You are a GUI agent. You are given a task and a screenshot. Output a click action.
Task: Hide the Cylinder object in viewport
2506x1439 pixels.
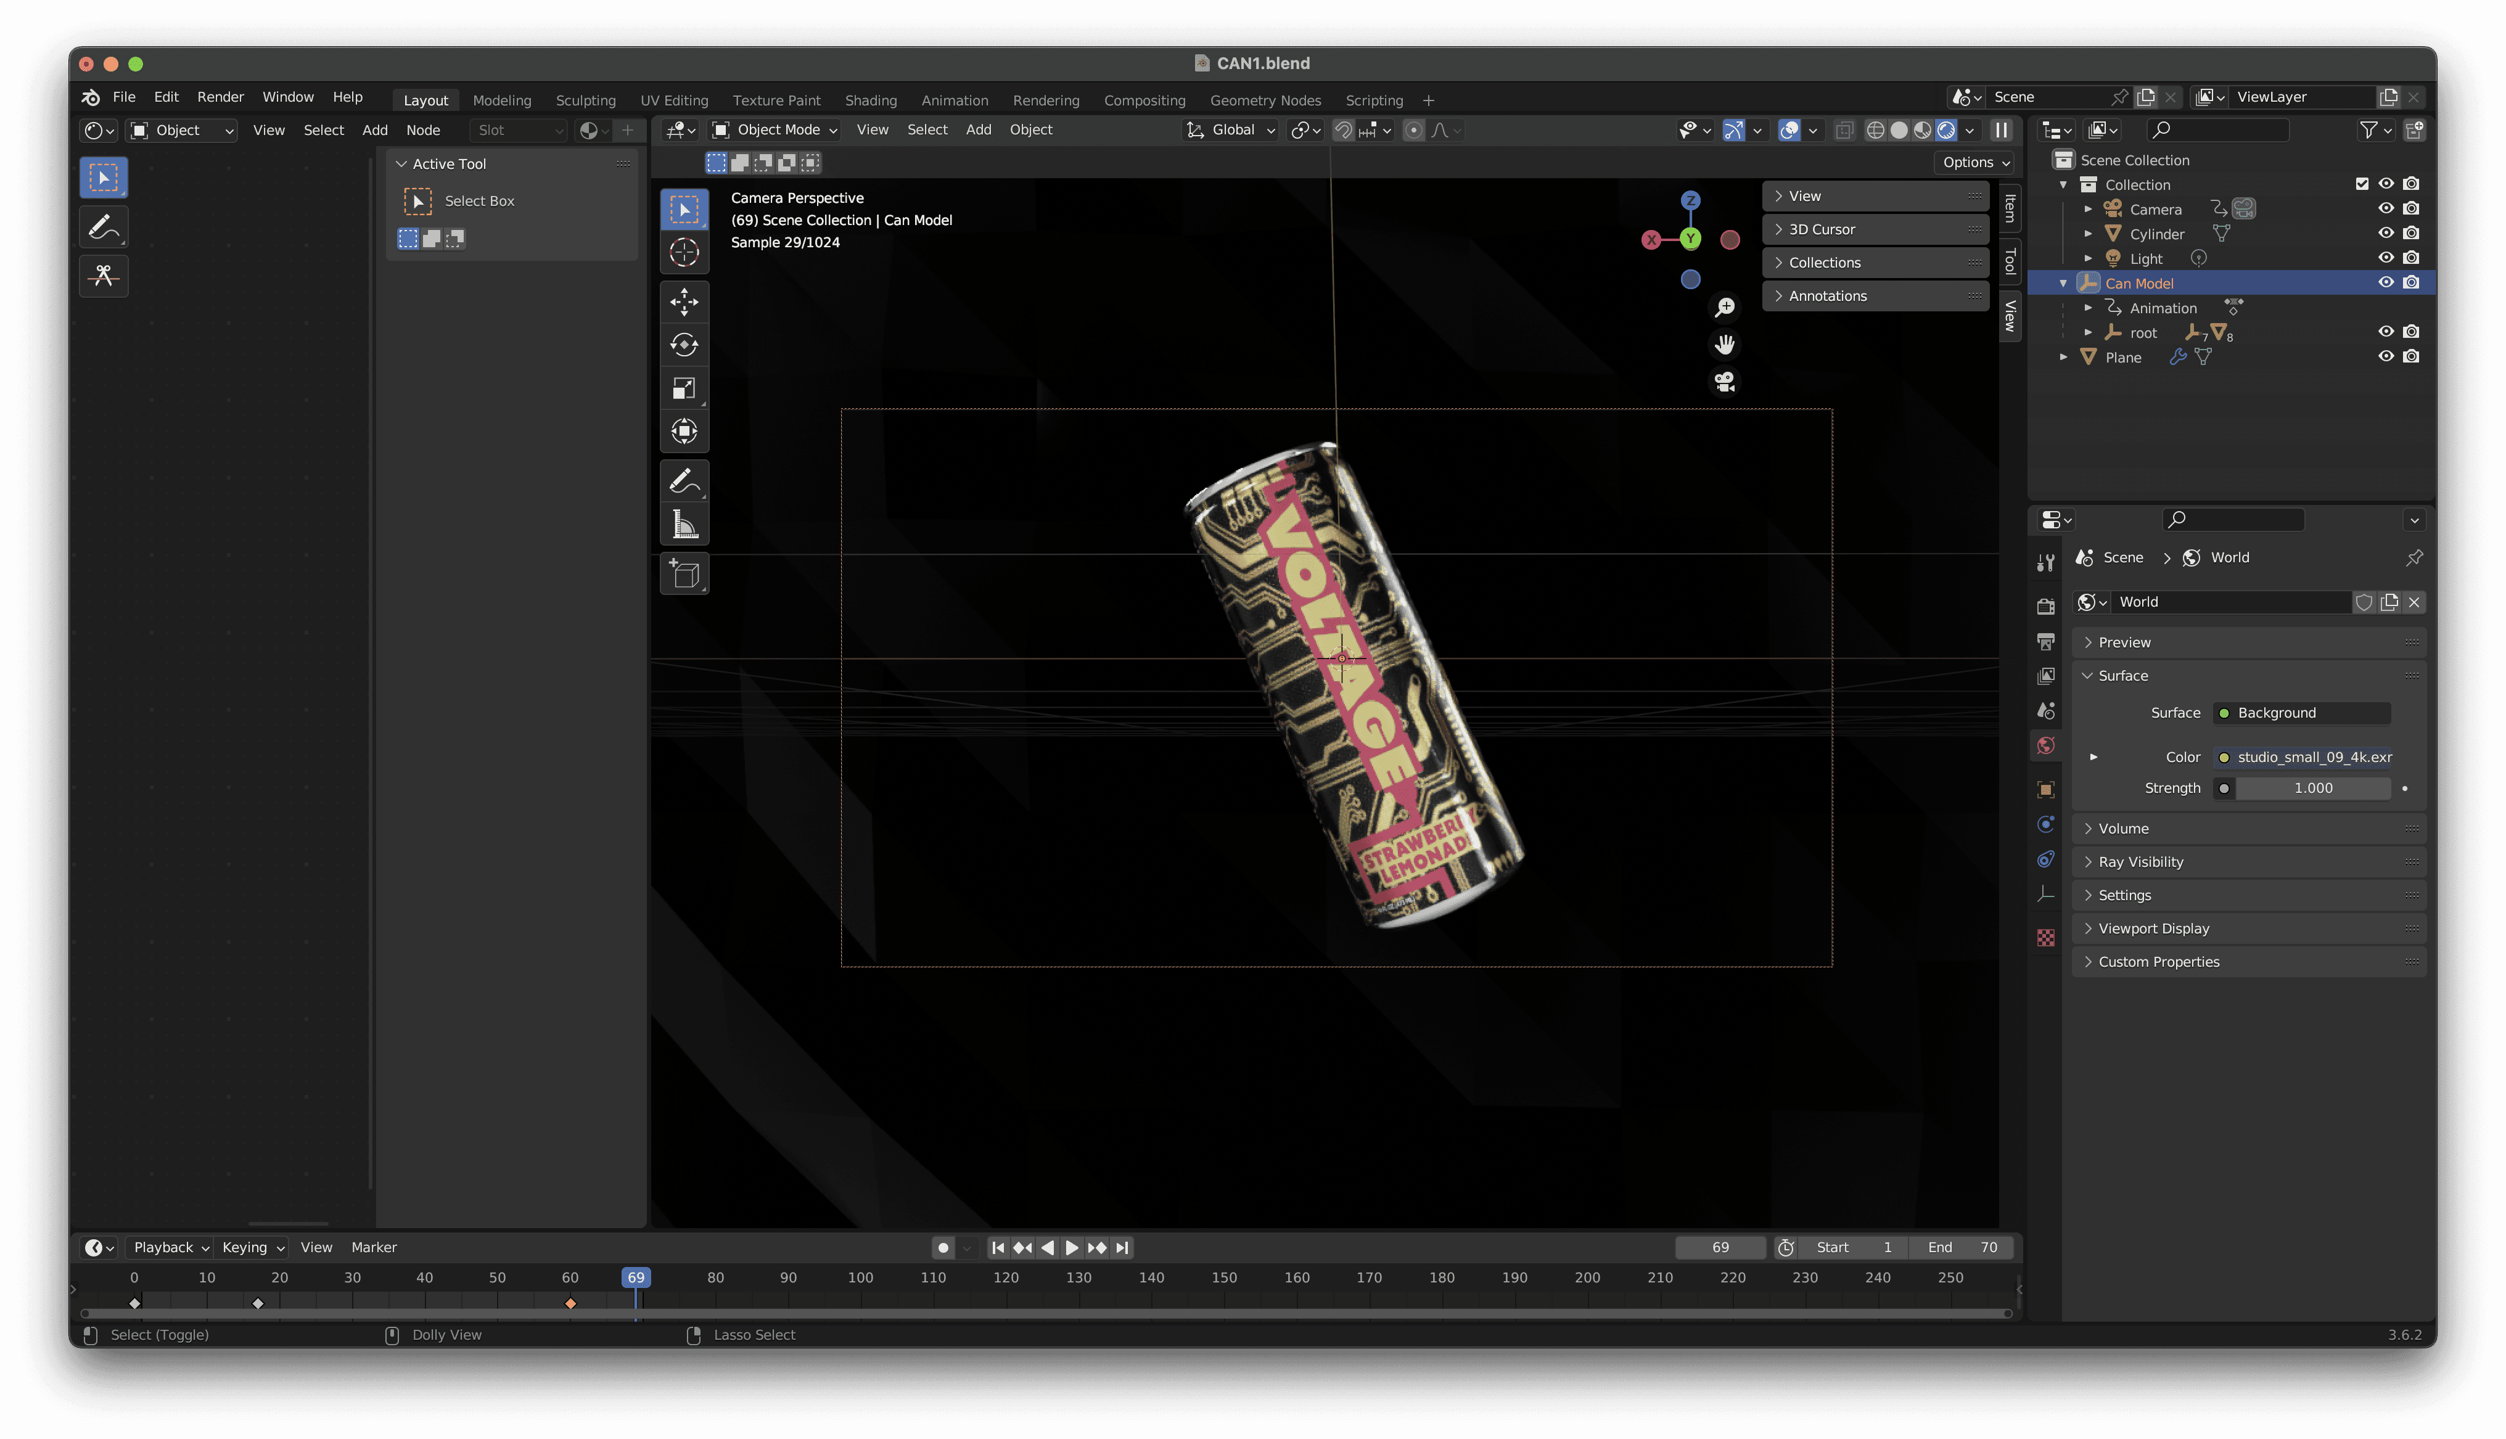[2385, 233]
